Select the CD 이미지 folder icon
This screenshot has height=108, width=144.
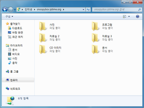pyautogui.click(x=43, y=49)
